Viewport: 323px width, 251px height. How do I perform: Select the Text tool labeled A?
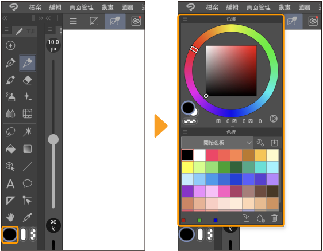[10, 183]
